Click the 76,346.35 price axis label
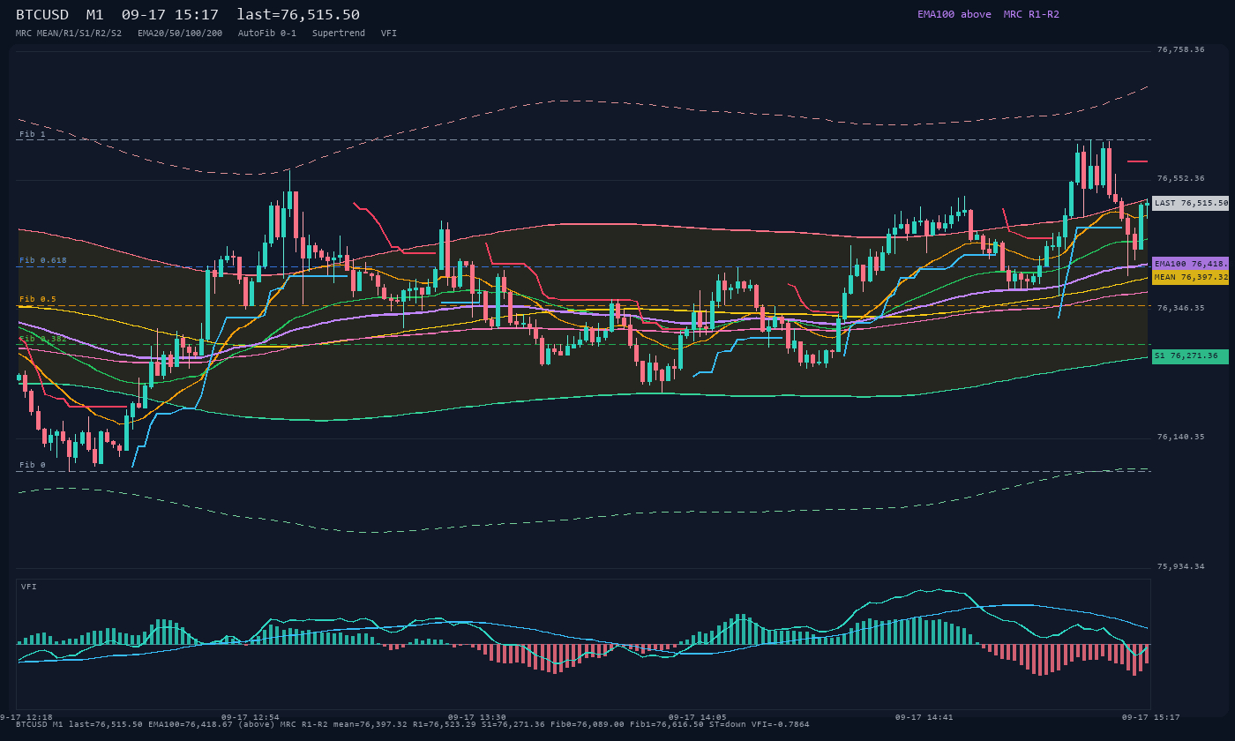 1180,308
